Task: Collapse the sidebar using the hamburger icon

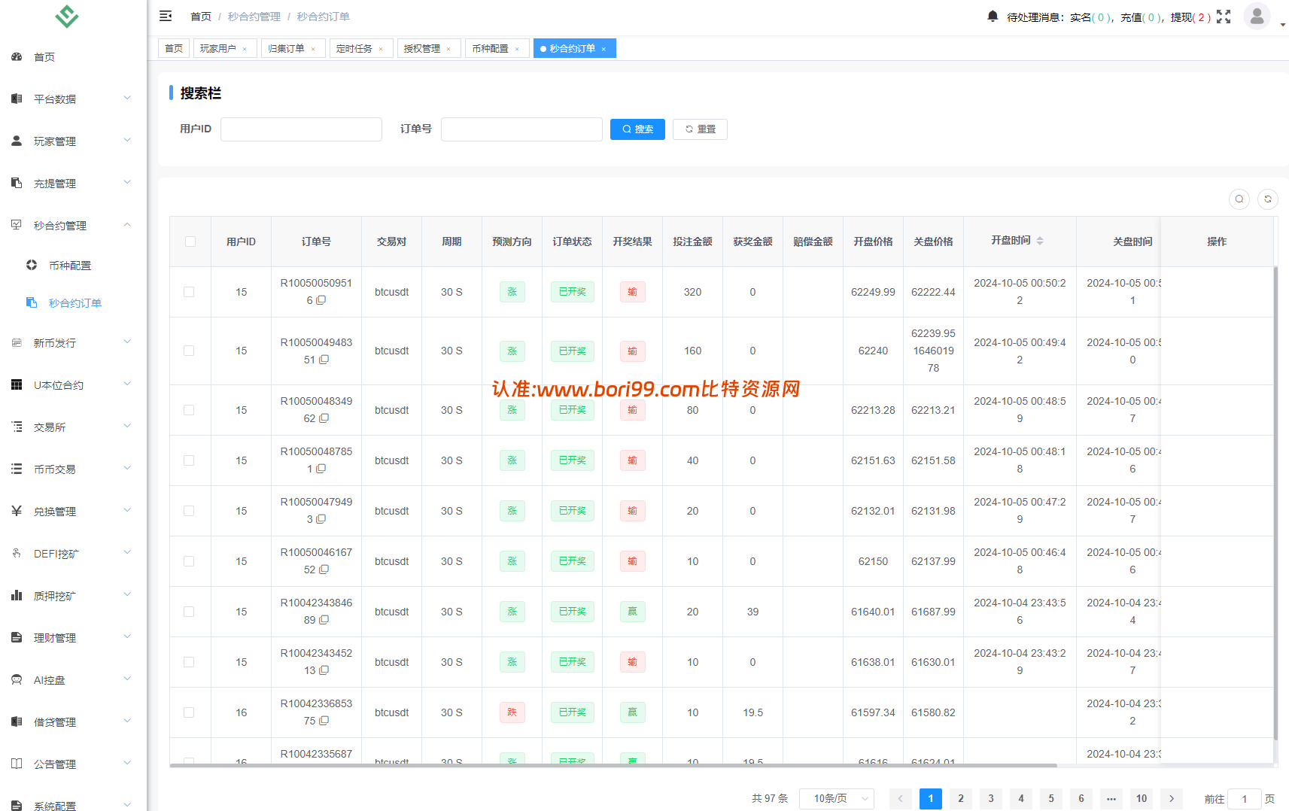Action: tap(166, 16)
